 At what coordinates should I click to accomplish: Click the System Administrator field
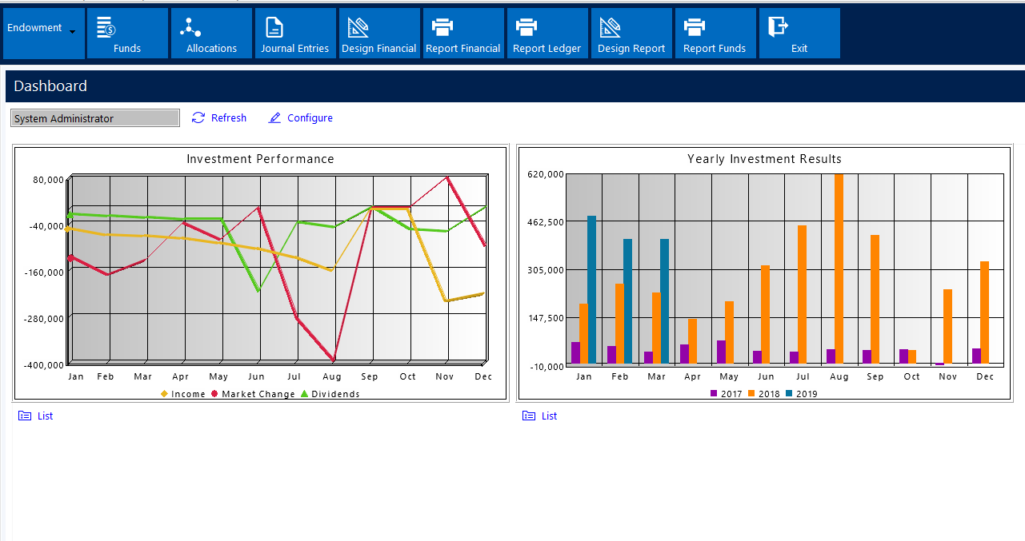pos(94,117)
